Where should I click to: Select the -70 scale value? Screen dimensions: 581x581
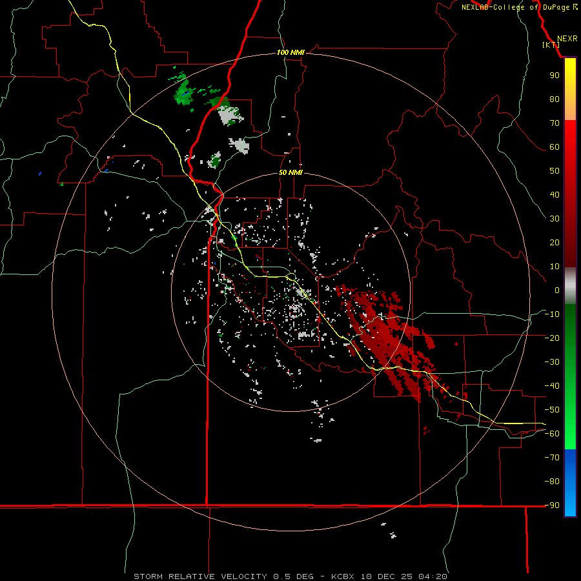coord(552,458)
